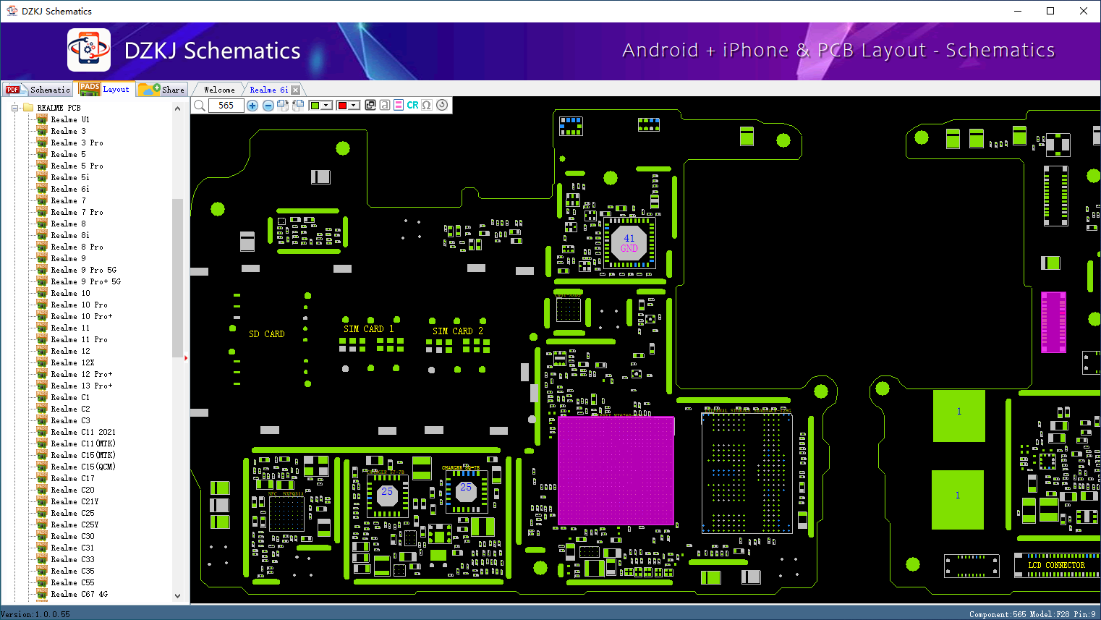Click the PCB icon beside Realme C2
Viewport: 1101px width, 620px height.
tap(42, 409)
